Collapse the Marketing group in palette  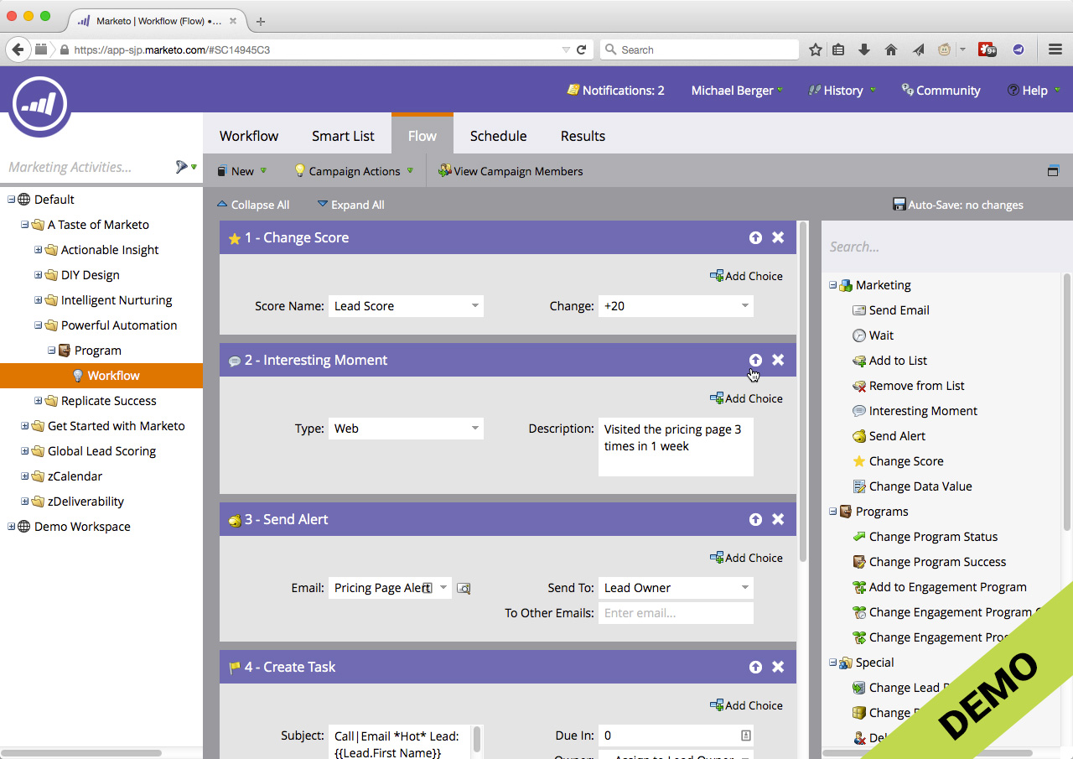pos(833,285)
